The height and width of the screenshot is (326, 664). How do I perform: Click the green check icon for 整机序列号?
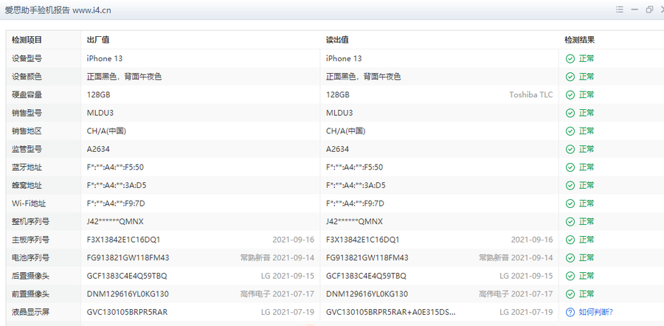[x=570, y=221]
